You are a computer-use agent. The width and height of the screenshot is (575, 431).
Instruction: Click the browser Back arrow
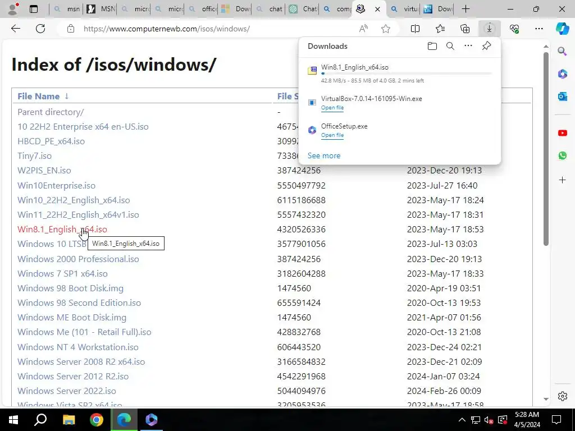click(15, 29)
